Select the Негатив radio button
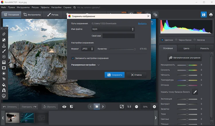 coord(194,40)
